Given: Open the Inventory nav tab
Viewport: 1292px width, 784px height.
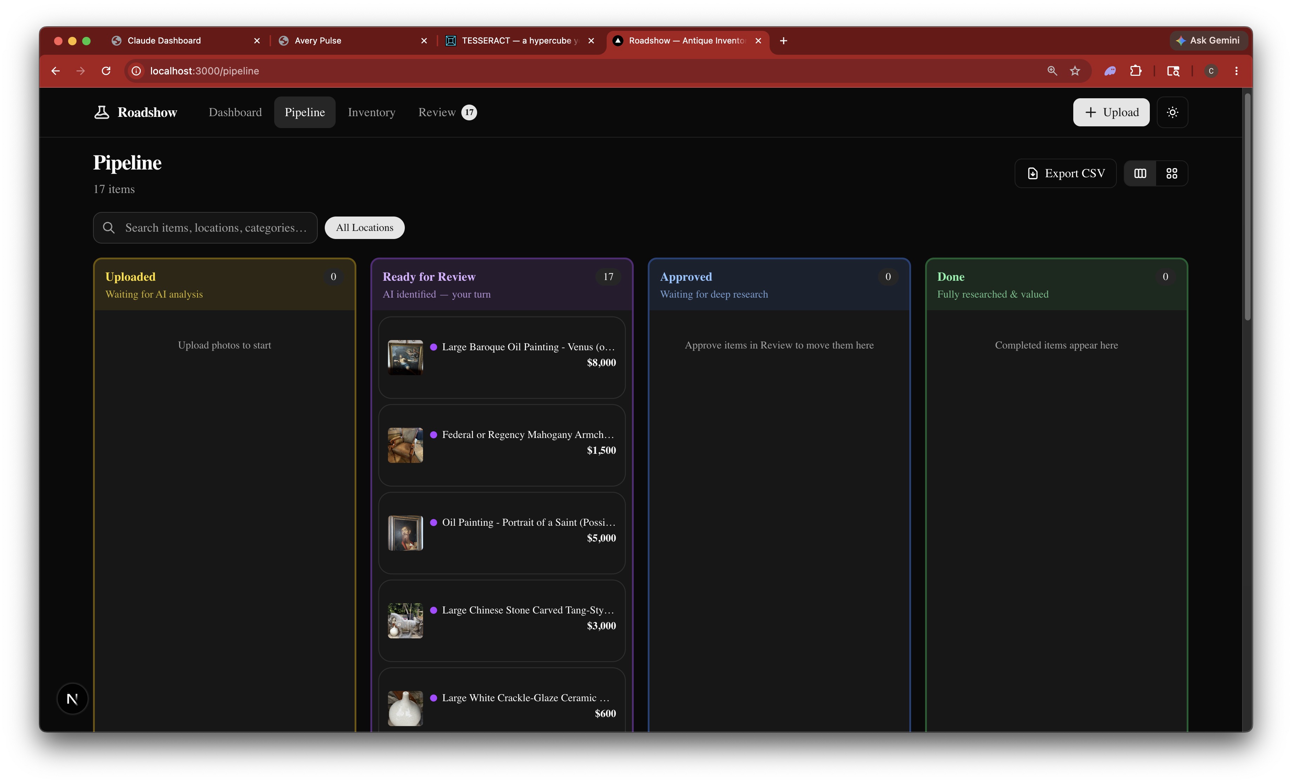Looking at the screenshot, I should click(x=371, y=112).
